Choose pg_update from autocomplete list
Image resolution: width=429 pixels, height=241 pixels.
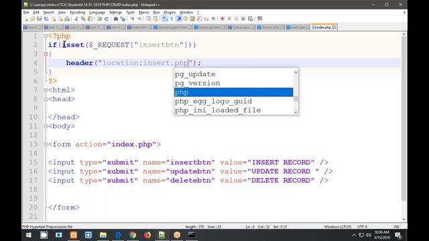click(x=234, y=74)
